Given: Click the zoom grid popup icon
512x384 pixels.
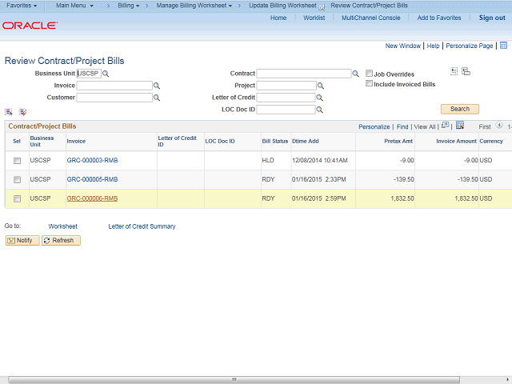Looking at the screenshot, I should (x=446, y=126).
